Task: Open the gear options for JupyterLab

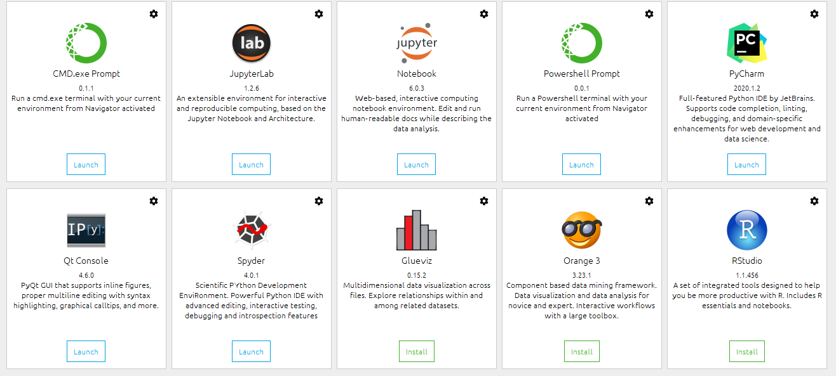Action: click(x=319, y=14)
